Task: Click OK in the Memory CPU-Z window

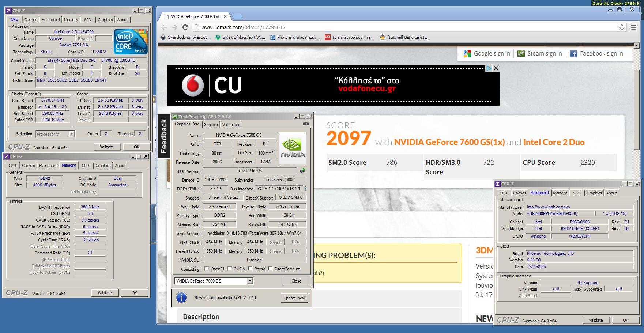Action: click(x=134, y=293)
